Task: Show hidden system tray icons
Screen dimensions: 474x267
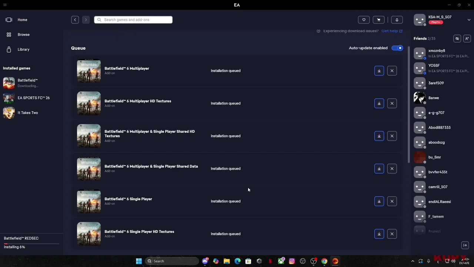Action: [413, 261]
